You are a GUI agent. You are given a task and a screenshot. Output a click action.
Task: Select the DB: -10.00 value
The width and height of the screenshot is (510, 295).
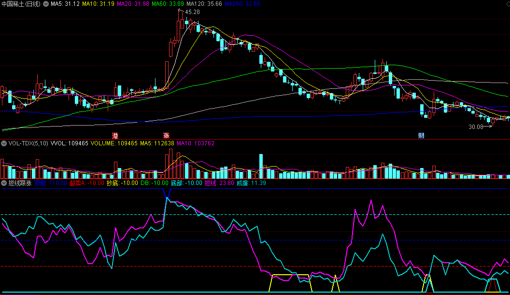point(155,183)
